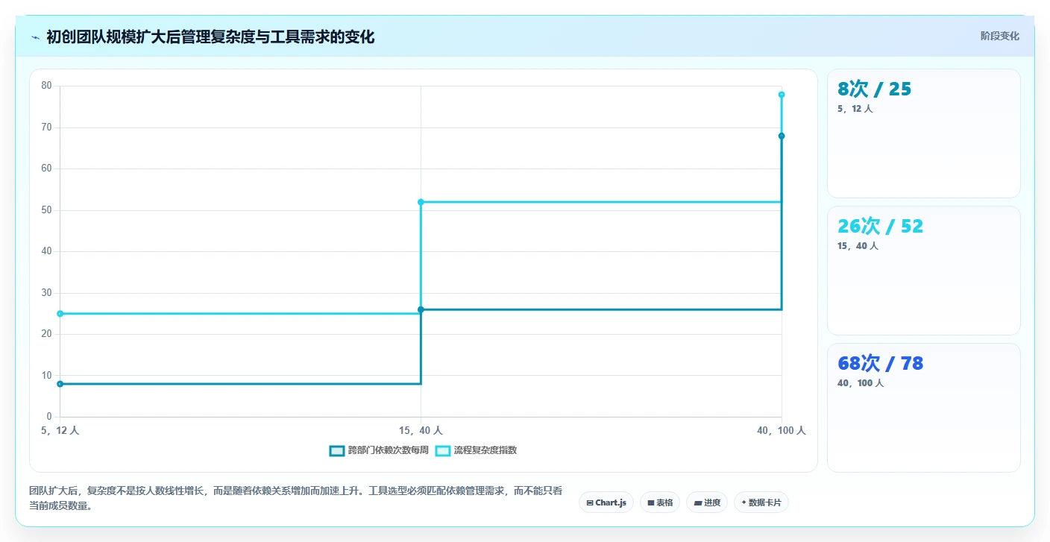Viewport: 1050px width, 542px height.
Task: Click the 进度 tag chip
Action: [x=707, y=502]
